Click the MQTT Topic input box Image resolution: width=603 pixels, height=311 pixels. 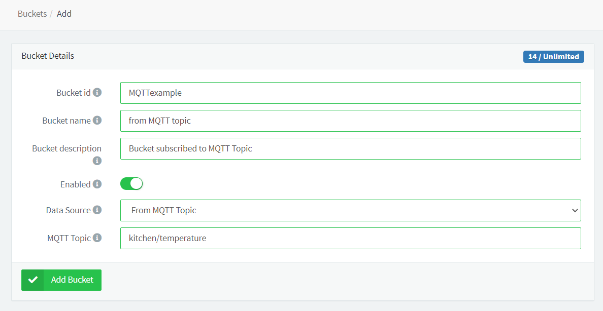click(350, 239)
